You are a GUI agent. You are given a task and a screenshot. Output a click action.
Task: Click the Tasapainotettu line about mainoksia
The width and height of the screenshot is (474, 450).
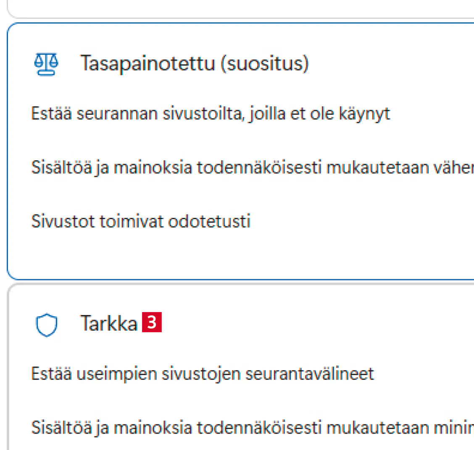[x=252, y=168]
